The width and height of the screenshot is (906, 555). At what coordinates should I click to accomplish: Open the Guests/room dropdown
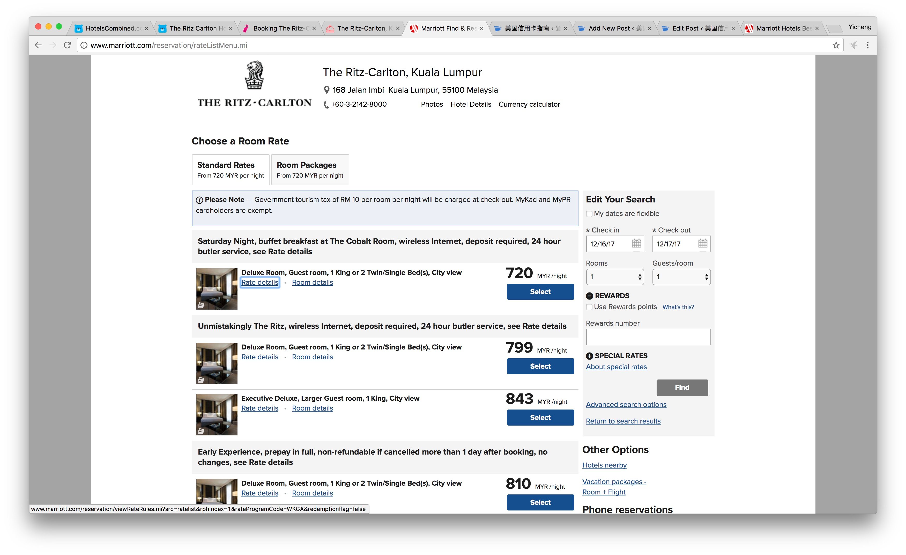coord(681,276)
